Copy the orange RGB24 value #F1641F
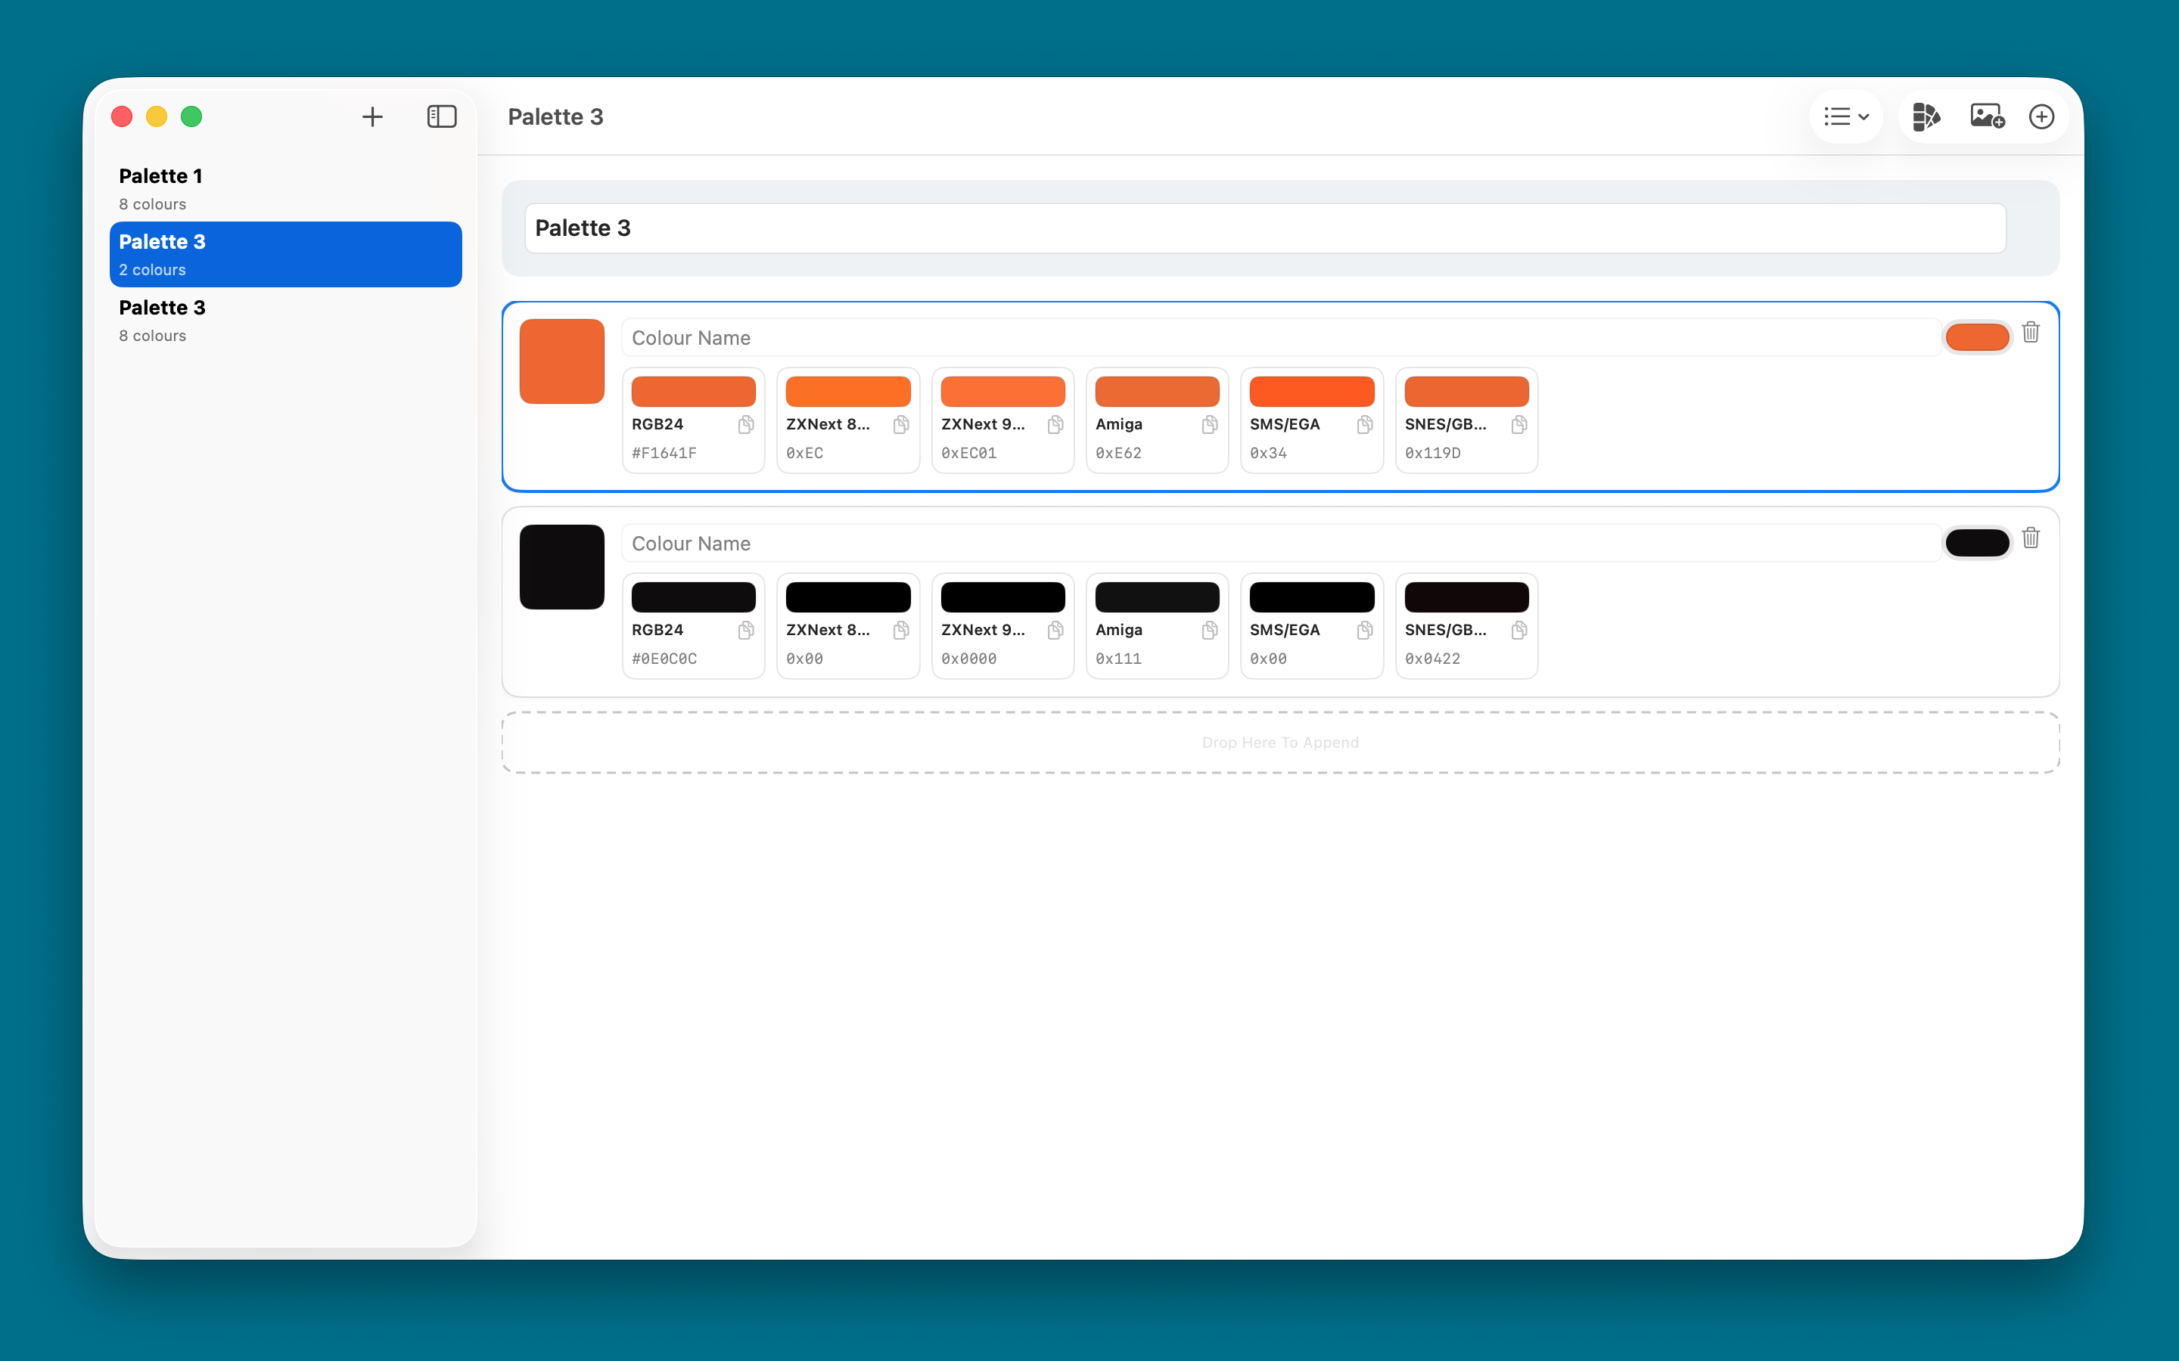Viewport: 2179px width, 1361px height. [x=745, y=425]
